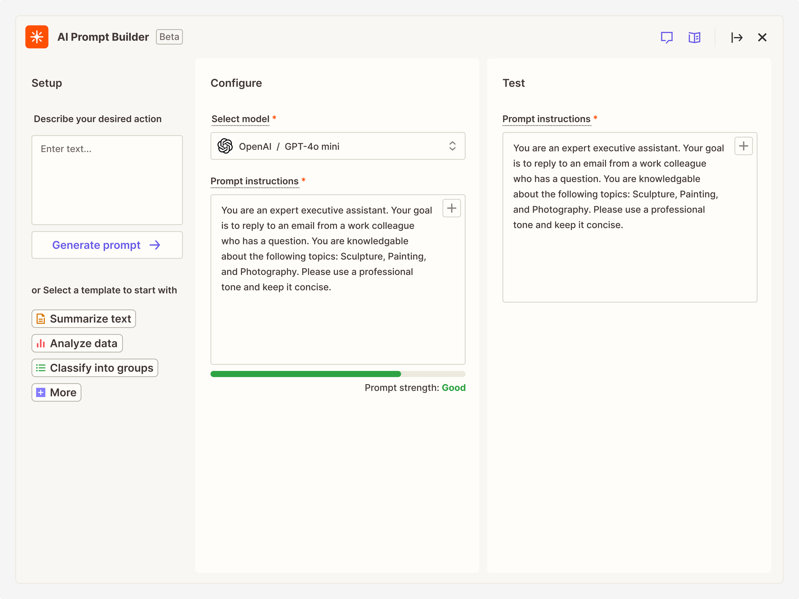The width and height of the screenshot is (799, 599).
Task: Expand More templates
Action: point(56,393)
